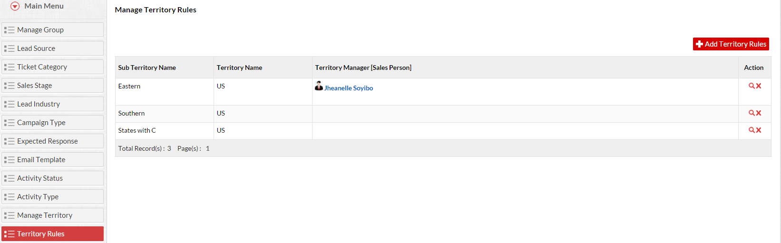Delete the Southern sub territory rule
The height and width of the screenshot is (243, 781).
point(759,113)
